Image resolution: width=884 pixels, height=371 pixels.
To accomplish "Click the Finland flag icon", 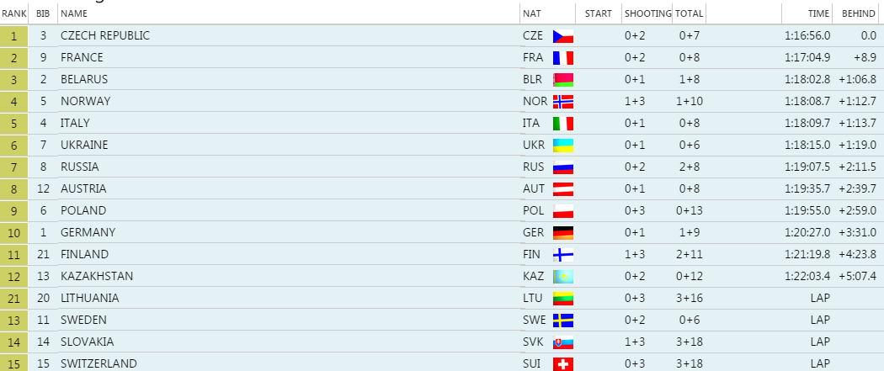I will 562,255.
